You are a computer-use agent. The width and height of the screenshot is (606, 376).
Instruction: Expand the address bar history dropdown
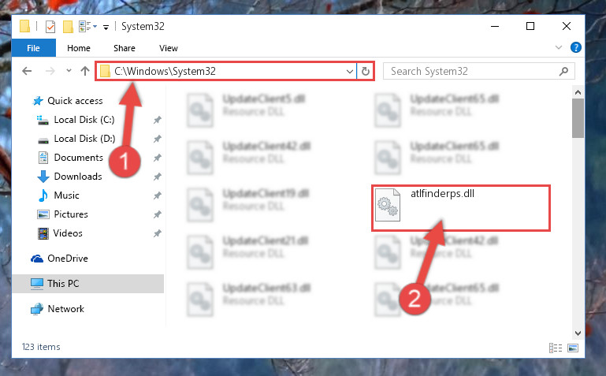tap(349, 72)
